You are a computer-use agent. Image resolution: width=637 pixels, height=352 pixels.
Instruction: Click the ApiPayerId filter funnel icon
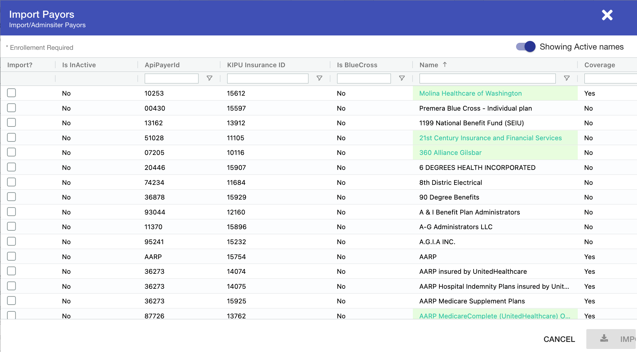click(x=209, y=78)
